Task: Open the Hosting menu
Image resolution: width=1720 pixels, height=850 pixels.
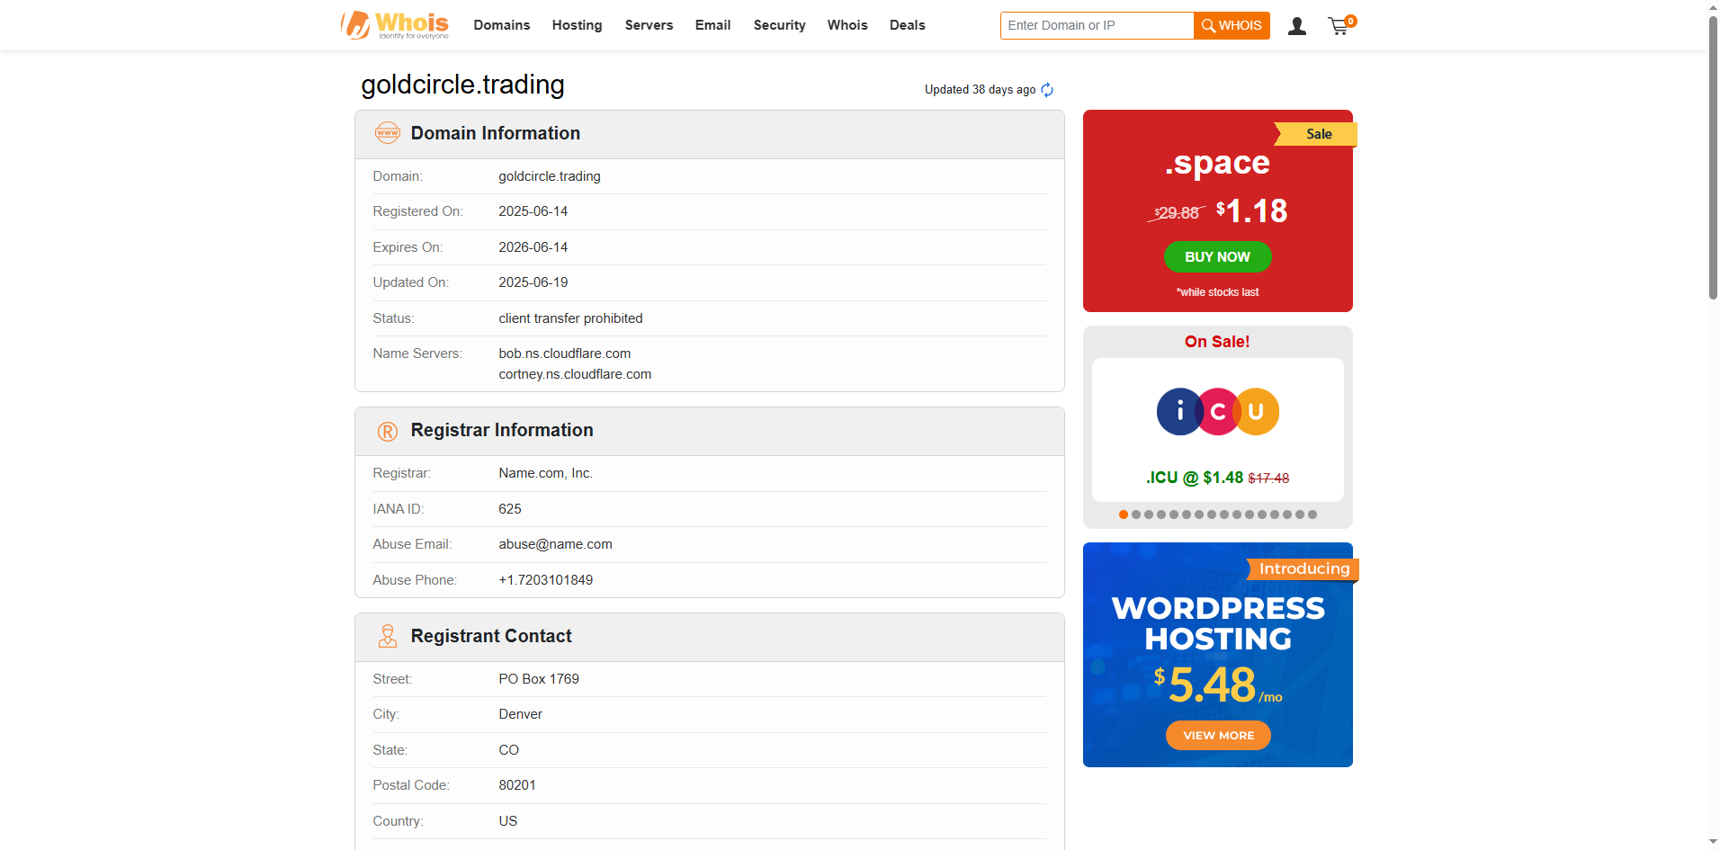Action: point(578,25)
